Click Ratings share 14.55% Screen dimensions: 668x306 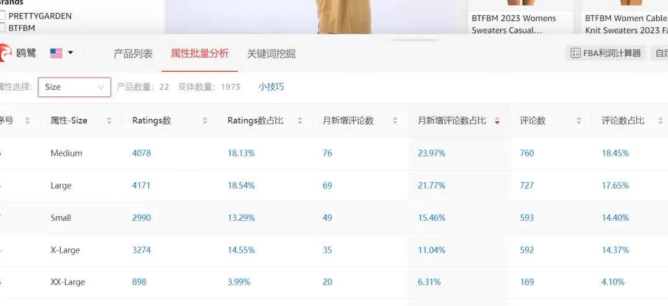click(241, 250)
